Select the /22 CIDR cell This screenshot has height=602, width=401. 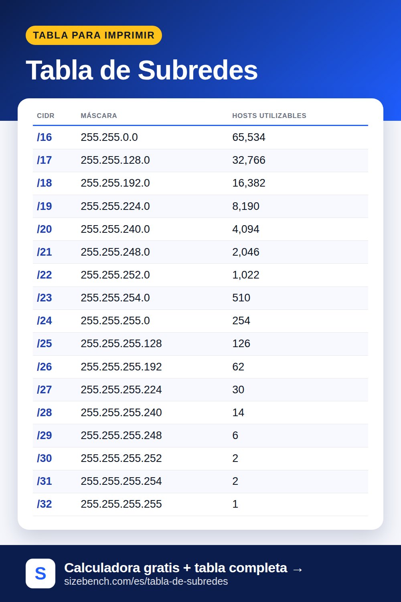[45, 275]
